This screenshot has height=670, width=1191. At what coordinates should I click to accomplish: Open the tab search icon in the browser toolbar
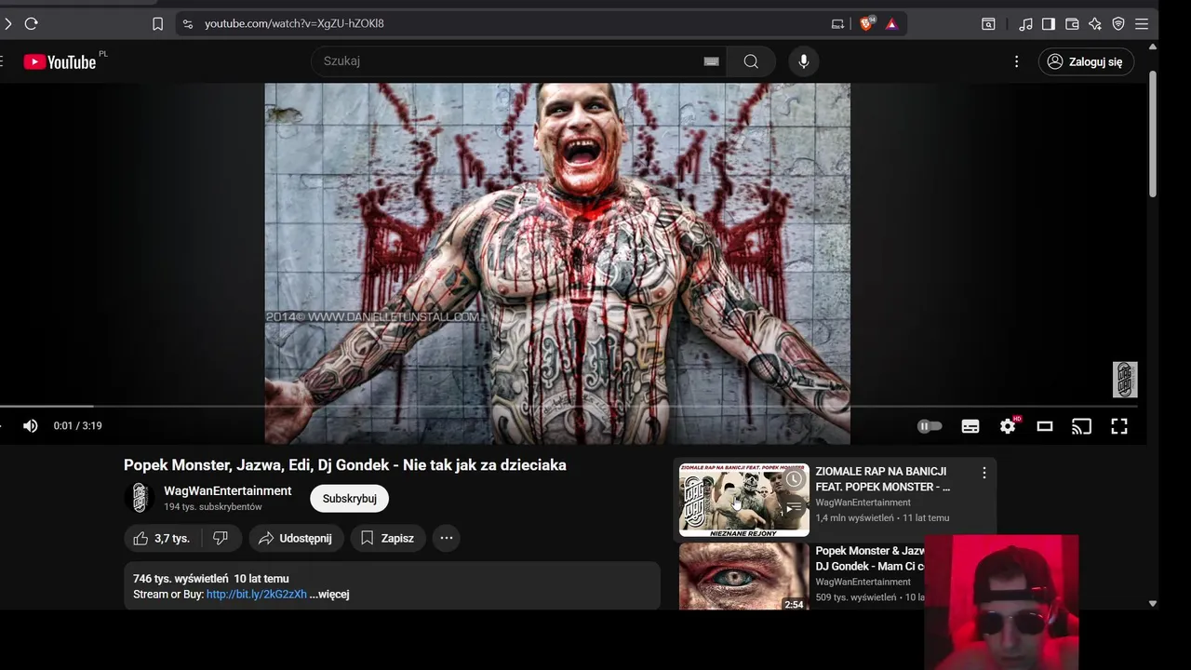click(x=988, y=24)
